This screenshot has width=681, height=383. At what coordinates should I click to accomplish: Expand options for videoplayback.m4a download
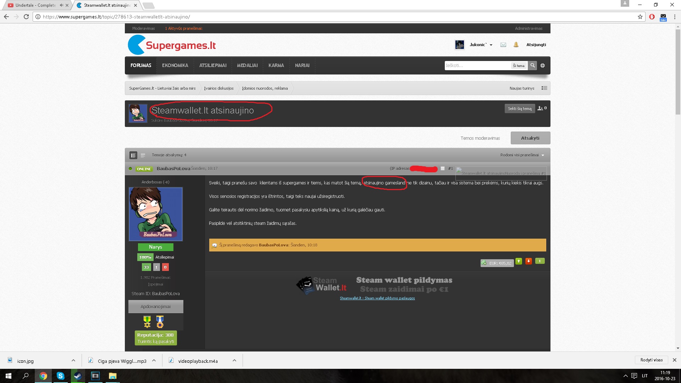[234, 360]
